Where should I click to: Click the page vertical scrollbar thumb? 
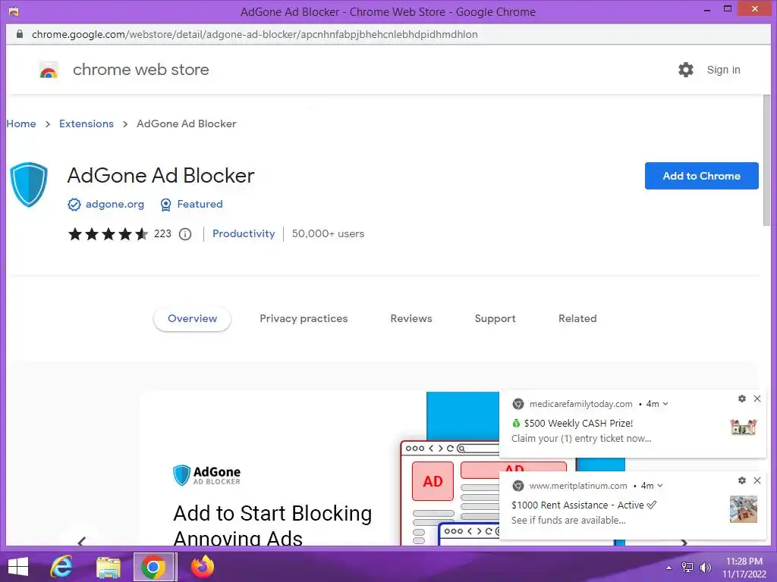click(x=766, y=161)
